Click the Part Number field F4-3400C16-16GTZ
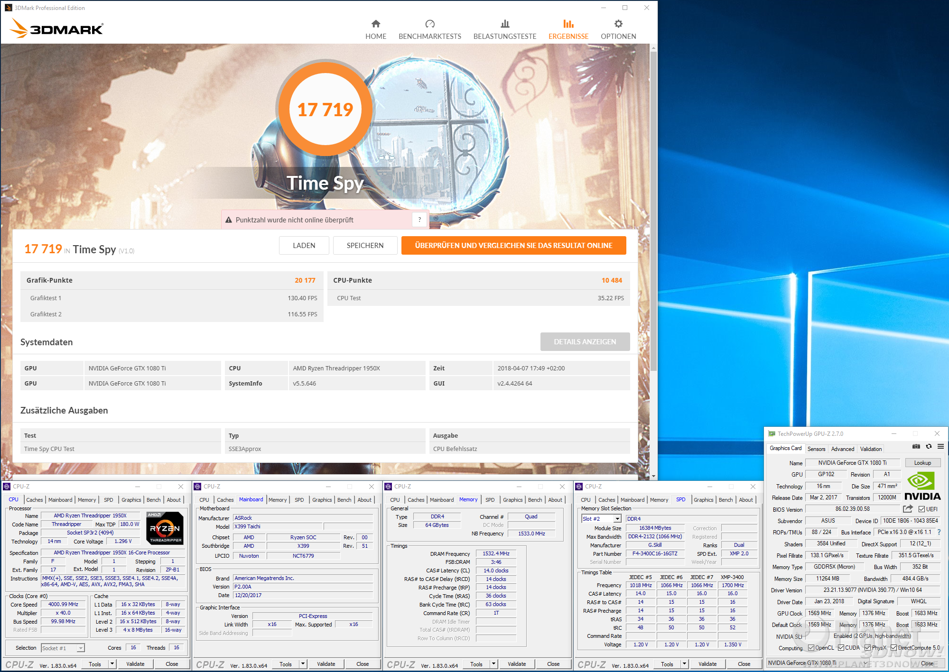The image size is (949, 672). point(655,553)
